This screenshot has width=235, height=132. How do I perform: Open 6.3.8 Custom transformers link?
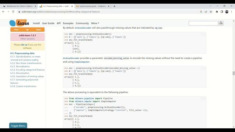point(23,86)
